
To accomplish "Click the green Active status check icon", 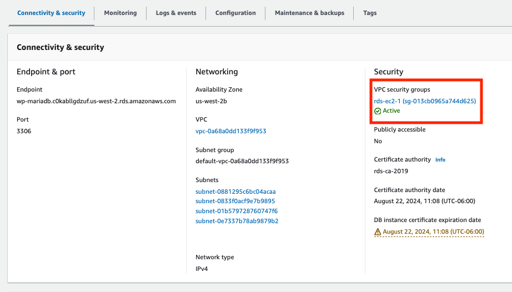I will click(378, 111).
